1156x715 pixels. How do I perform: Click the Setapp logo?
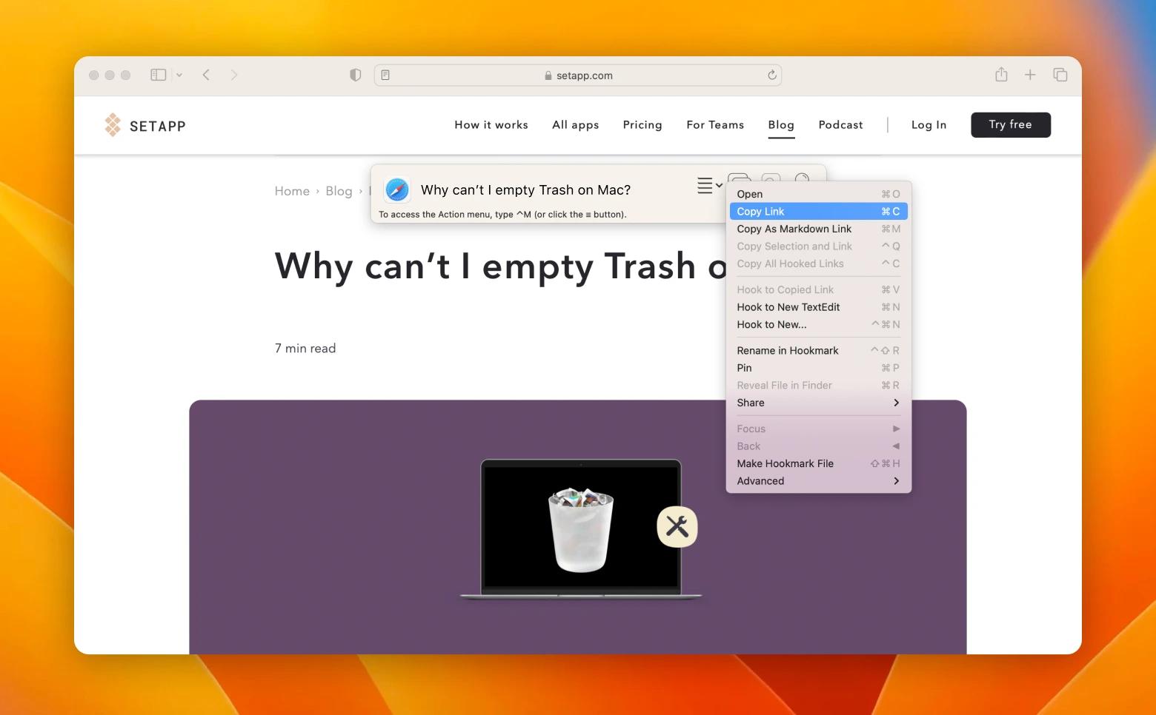pos(145,125)
